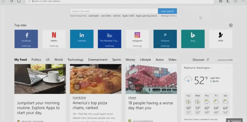Switch to the Video tab

pyautogui.click(x=172, y=60)
